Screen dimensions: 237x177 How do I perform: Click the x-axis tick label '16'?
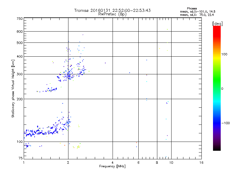(201, 163)
